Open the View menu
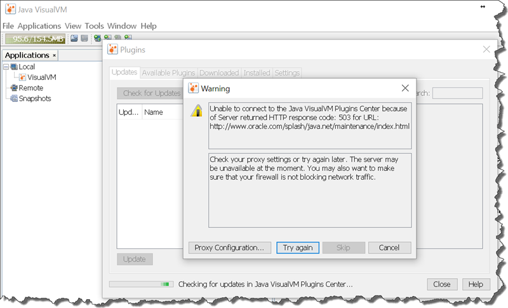Image resolution: width=508 pixels, height=308 pixels. point(73,26)
